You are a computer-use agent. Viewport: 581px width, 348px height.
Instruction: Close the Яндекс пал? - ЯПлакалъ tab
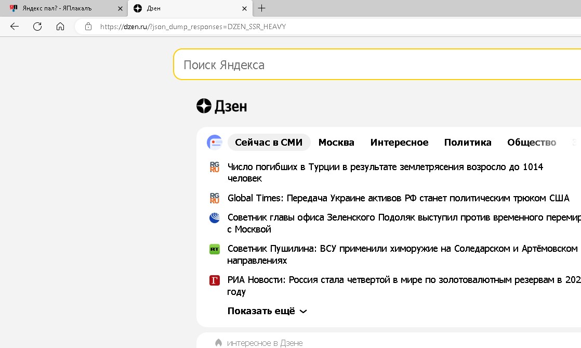click(120, 8)
